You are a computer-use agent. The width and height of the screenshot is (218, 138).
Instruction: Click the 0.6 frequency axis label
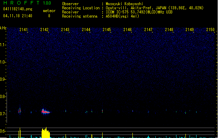(x=3, y=131)
